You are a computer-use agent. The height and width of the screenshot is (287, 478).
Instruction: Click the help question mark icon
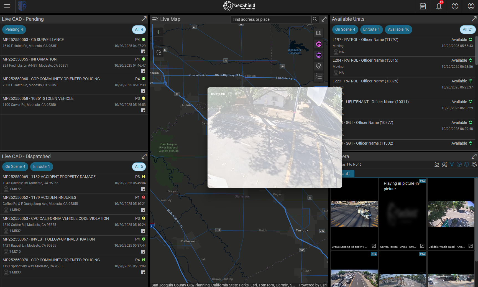(x=455, y=6)
